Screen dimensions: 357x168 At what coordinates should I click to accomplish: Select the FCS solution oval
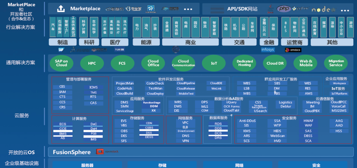122,63
